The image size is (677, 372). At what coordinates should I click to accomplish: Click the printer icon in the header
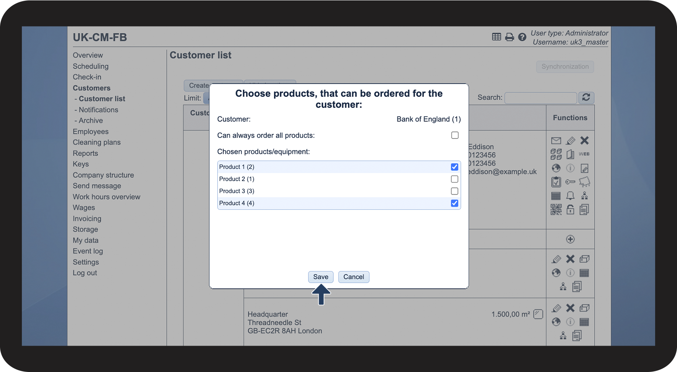[x=510, y=37]
